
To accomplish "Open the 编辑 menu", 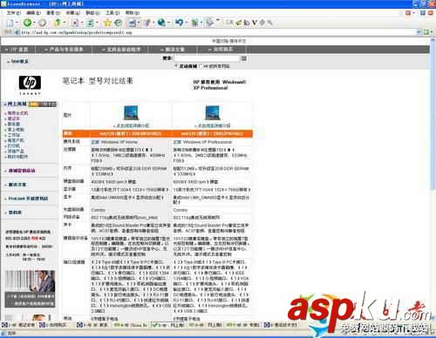I will click(x=33, y=13).
